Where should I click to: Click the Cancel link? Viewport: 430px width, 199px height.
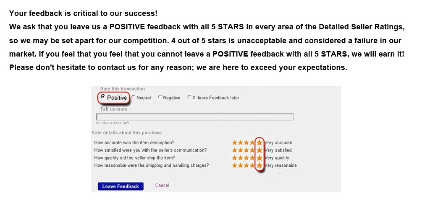[162, 185]
